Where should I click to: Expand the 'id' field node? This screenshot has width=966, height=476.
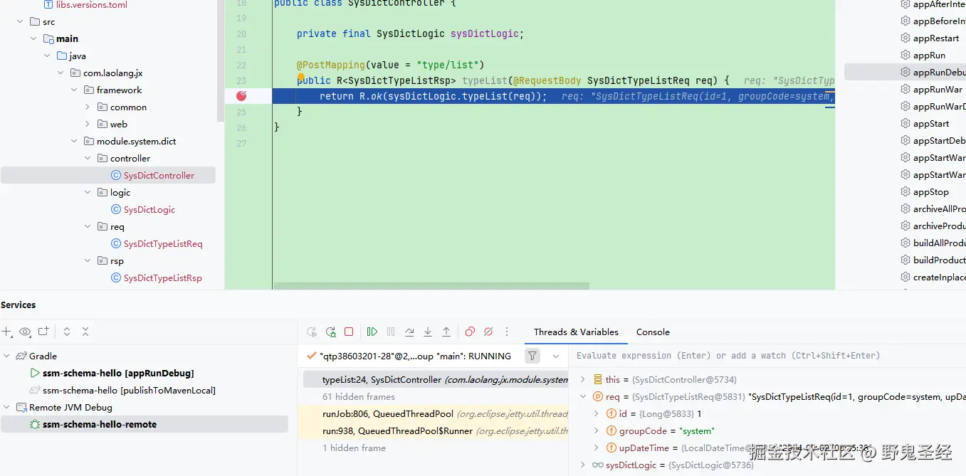tap(596, 414)
